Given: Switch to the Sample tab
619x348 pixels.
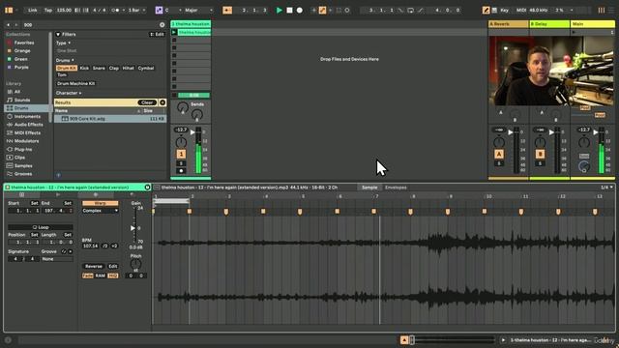Looking at the screenshot, I should tap(369, 188).
